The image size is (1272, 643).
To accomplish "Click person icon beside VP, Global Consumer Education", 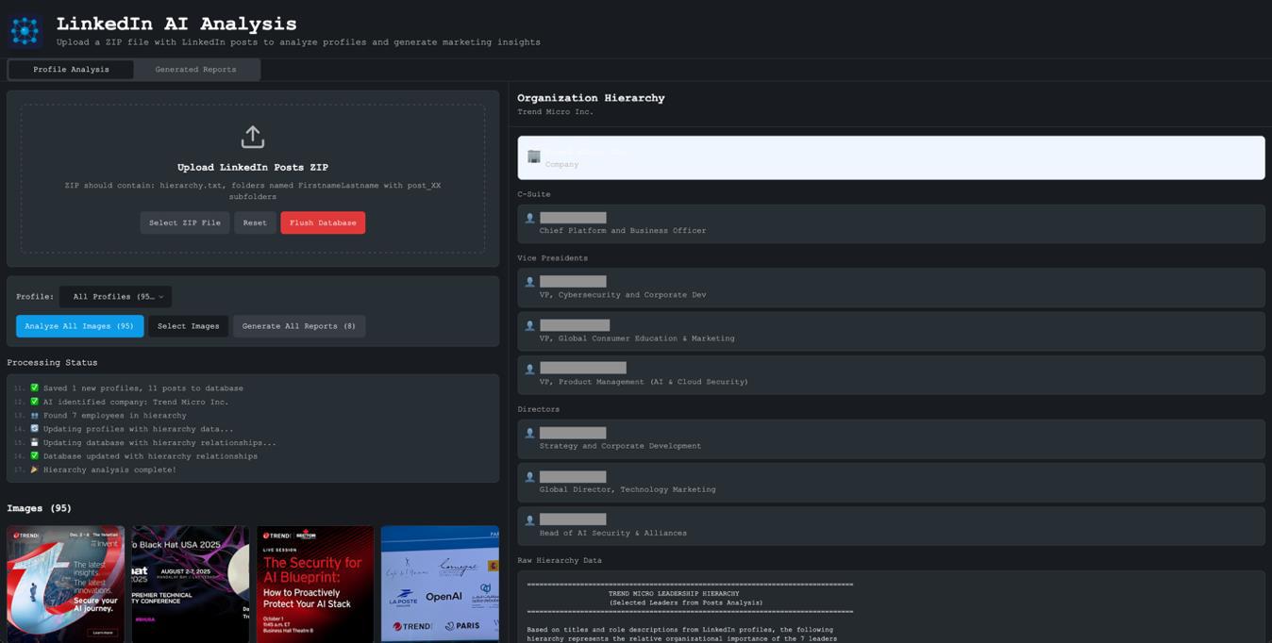I will (529, 325).
